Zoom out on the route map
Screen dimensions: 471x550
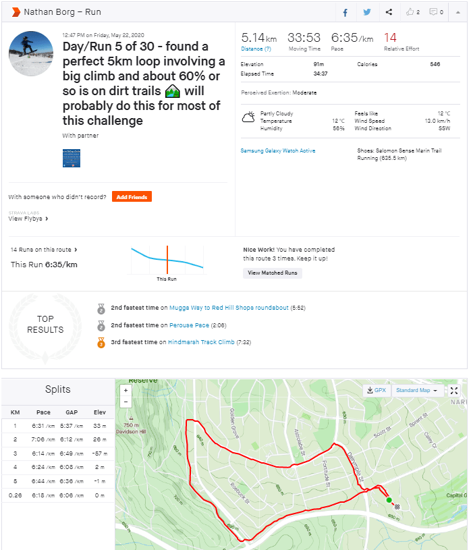(x=126, y=402)
